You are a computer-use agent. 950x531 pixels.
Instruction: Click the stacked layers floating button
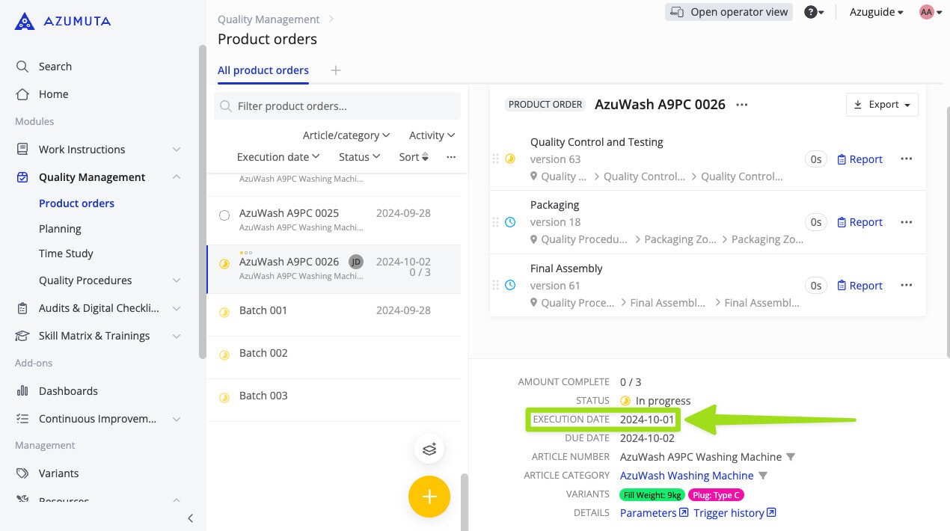point(429,449)
